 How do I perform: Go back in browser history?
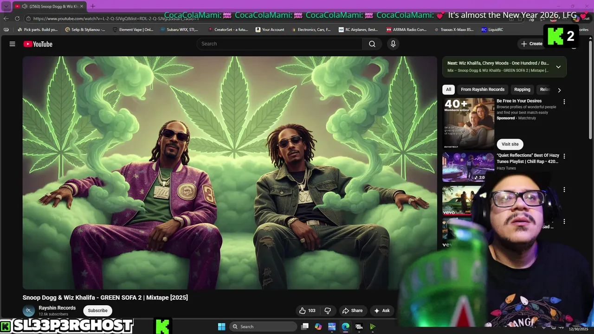pos(6,19)
